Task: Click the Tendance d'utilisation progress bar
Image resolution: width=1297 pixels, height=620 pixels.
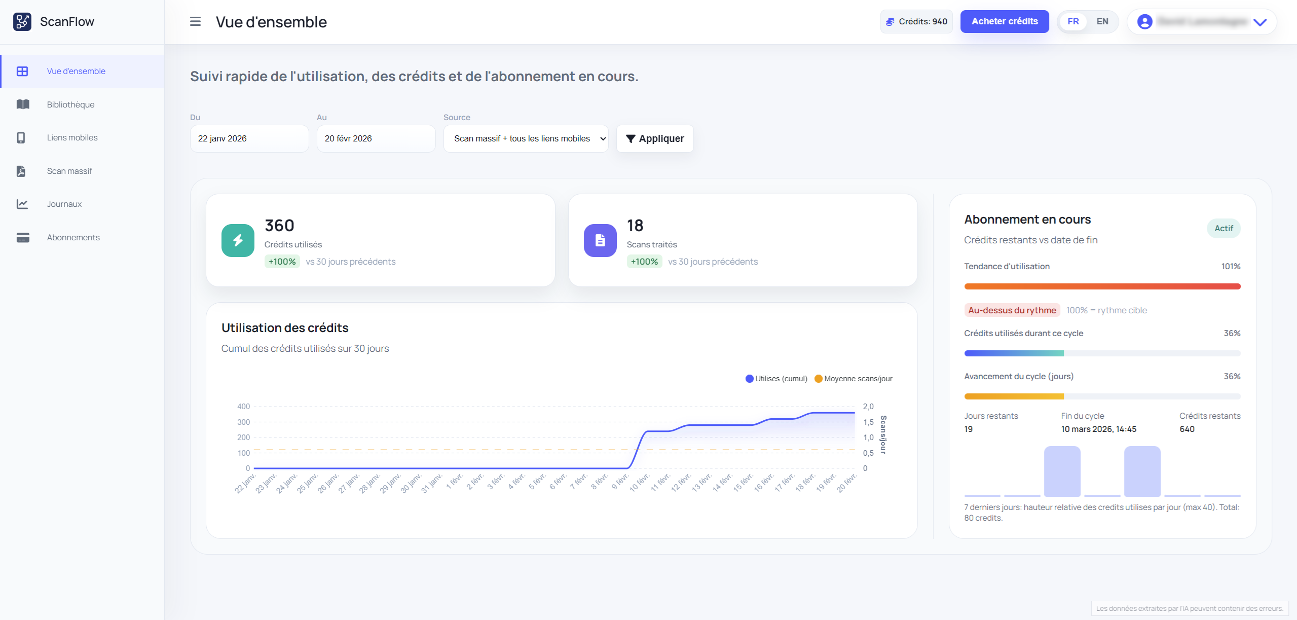Action: pyautogui.click(x=1102, y=287)
